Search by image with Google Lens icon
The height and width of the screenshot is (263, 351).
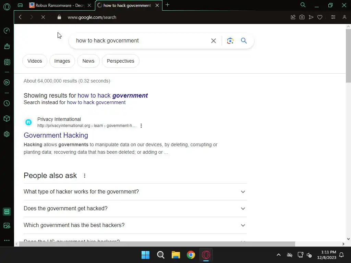[x=230, y=41]
